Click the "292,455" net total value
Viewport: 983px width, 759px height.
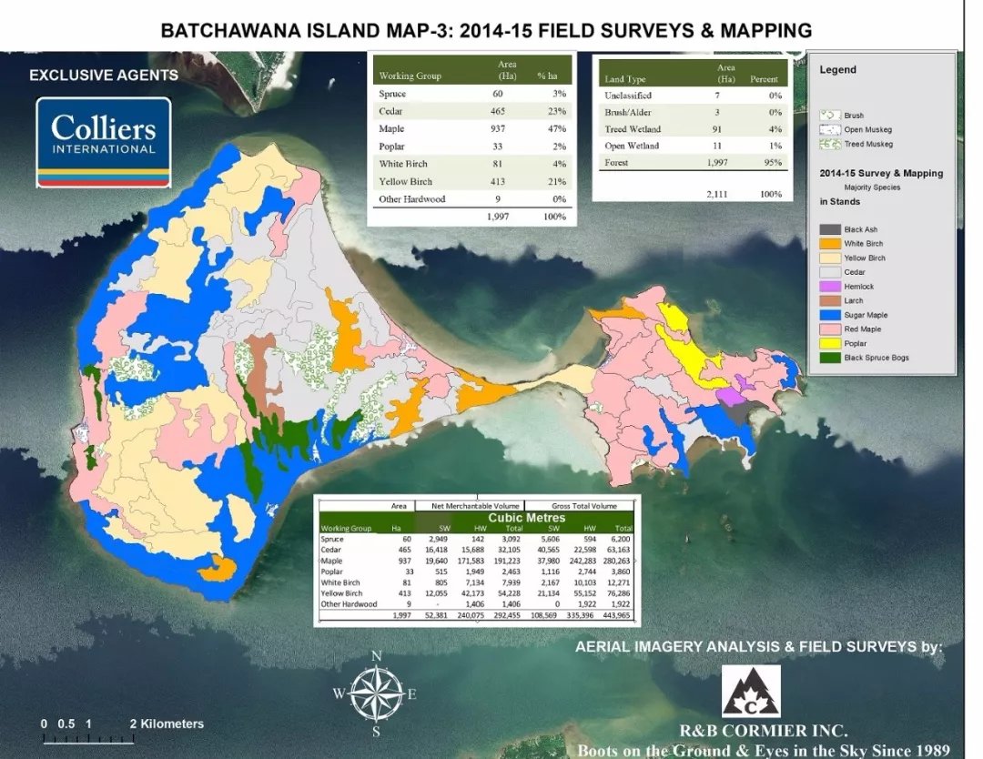[x=507, y=615]
